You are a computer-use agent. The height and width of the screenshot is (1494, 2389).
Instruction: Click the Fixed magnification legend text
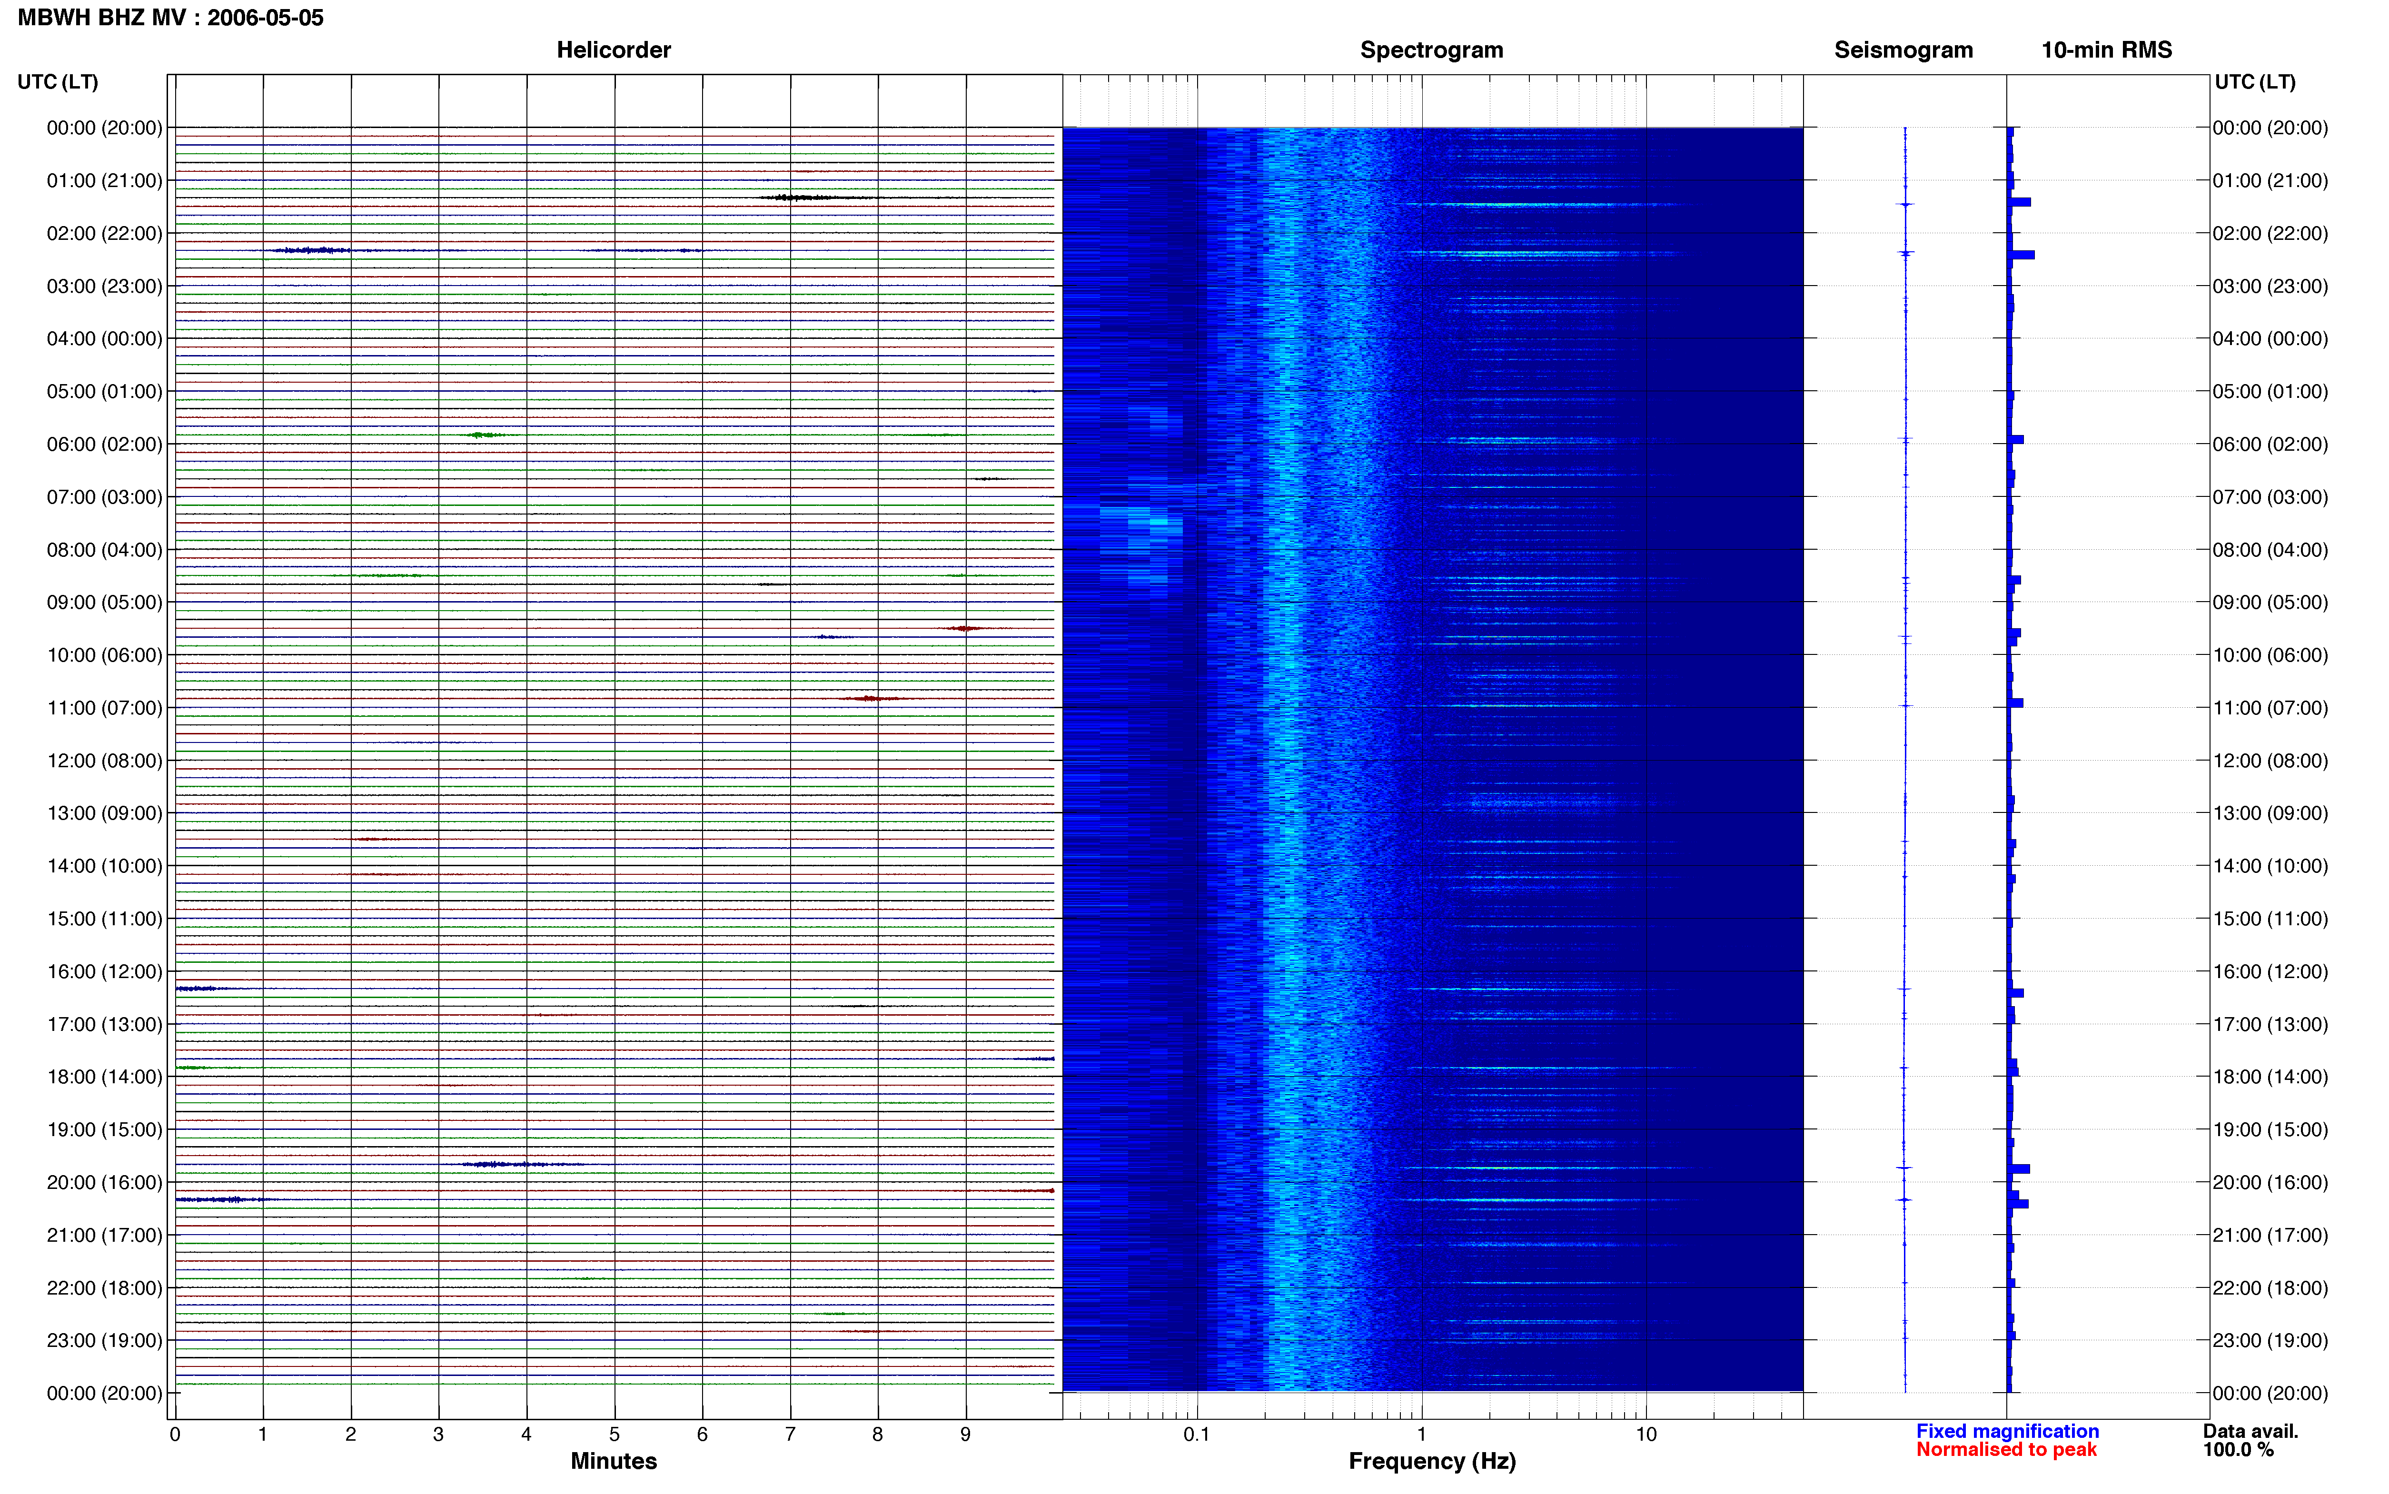(x=2007, y=1431)
